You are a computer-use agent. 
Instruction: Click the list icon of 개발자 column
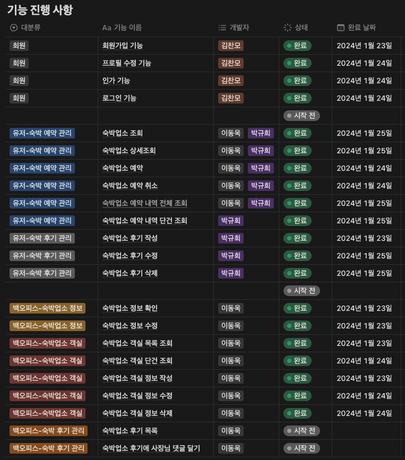pyautogui.click(x=222, y=28)
